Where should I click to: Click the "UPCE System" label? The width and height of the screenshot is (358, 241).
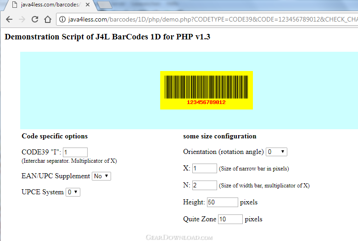point(43,192)
